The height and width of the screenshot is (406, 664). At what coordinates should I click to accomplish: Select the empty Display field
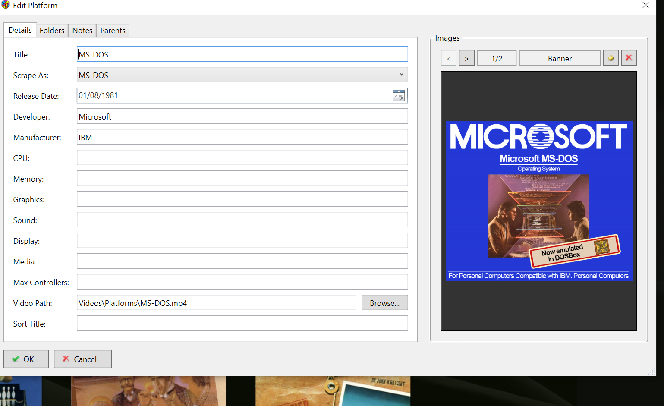pyautogui.click(x=242, y=240)
